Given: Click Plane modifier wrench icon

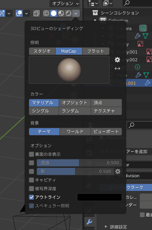Looking at the screenshot, I should pyautogui.click(x=138, y=75).
